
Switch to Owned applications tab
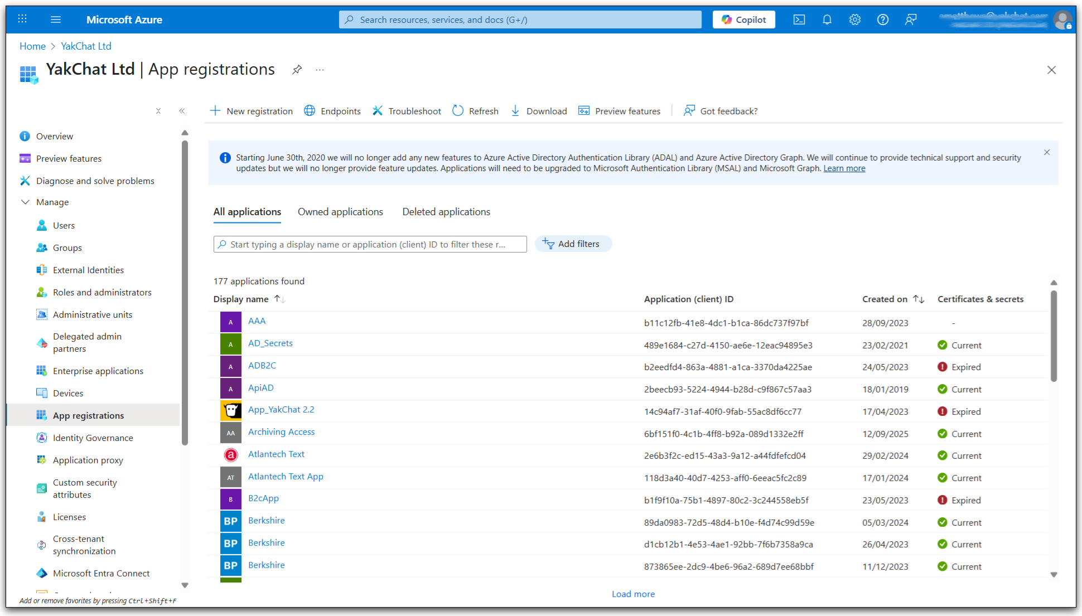pyautogui.click(x=340, y=212)
